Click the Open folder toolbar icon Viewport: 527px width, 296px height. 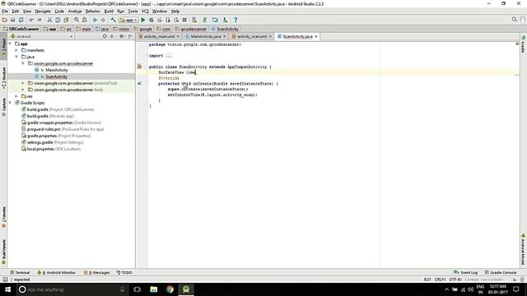point(5,20)
